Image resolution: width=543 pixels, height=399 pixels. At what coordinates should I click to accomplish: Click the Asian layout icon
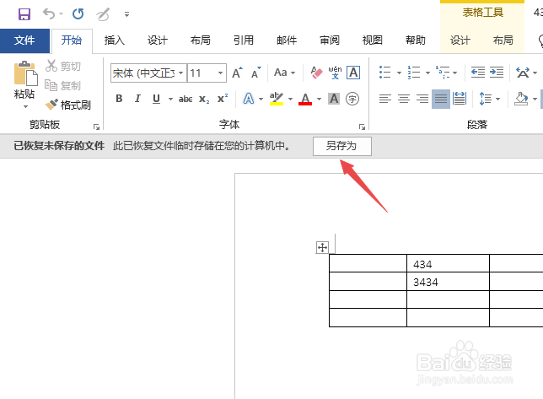click(523, 73)
